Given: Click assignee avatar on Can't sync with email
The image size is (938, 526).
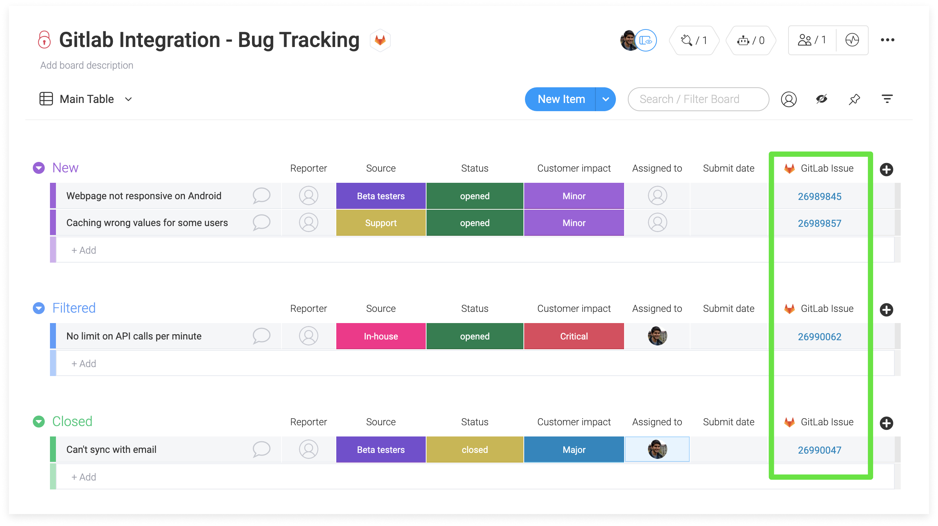Looking at the screenshot, I should (x=657, y=449).
